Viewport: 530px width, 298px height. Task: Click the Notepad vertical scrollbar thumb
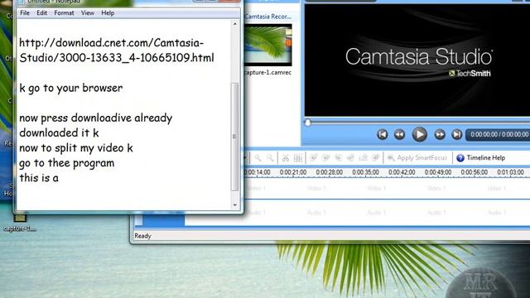pos(235,137)
